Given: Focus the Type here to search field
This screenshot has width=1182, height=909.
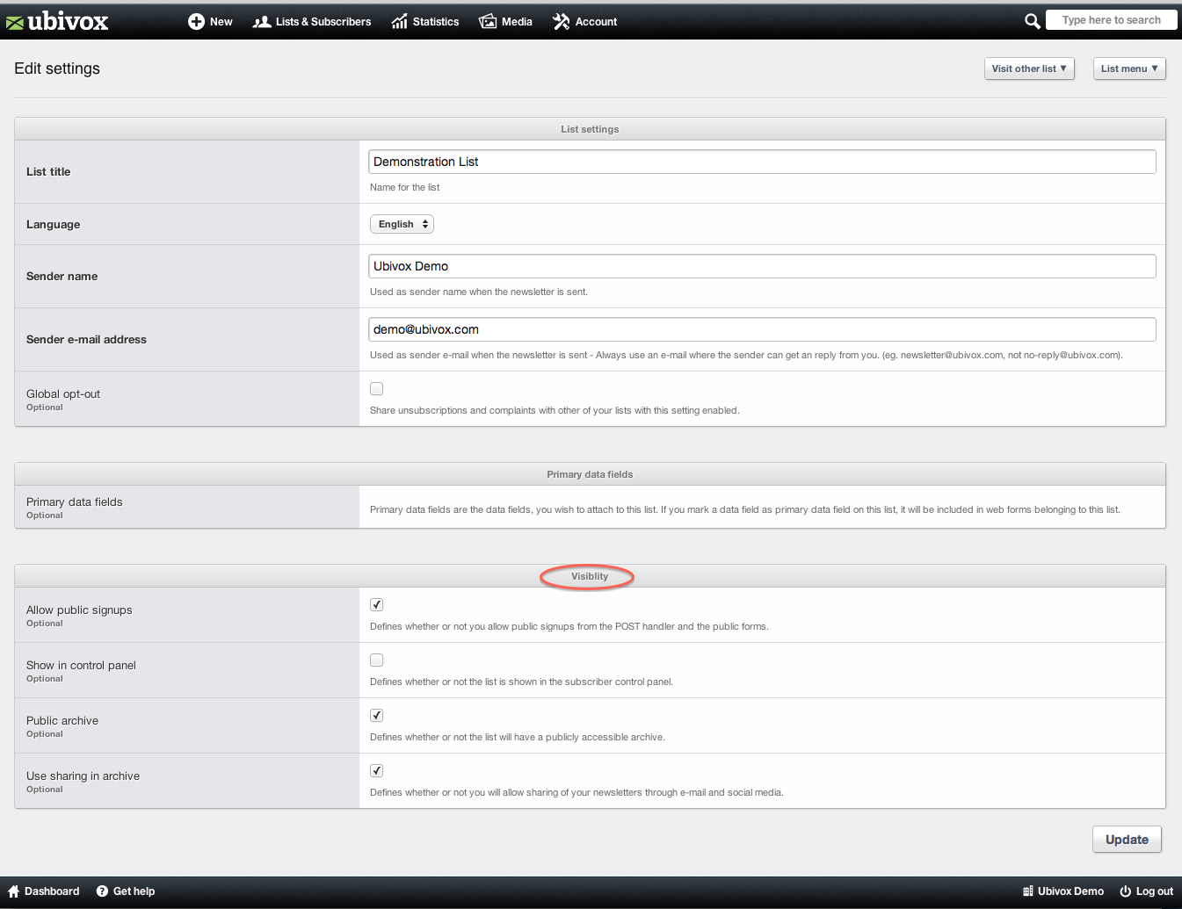Looking at the screenshot, I should click(1112, 20).
